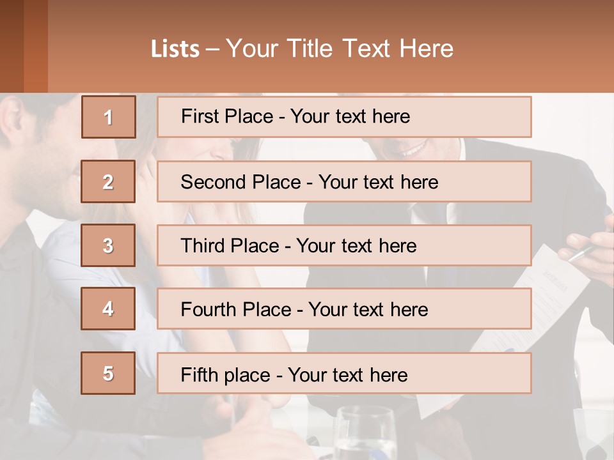Select the Third Place text bar
Viewport: 614px width, 460px height.
tap(344, 245)
